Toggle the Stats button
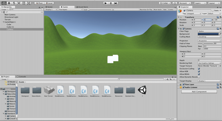Screen dimensions: 222x121 [x=165, y=10]
